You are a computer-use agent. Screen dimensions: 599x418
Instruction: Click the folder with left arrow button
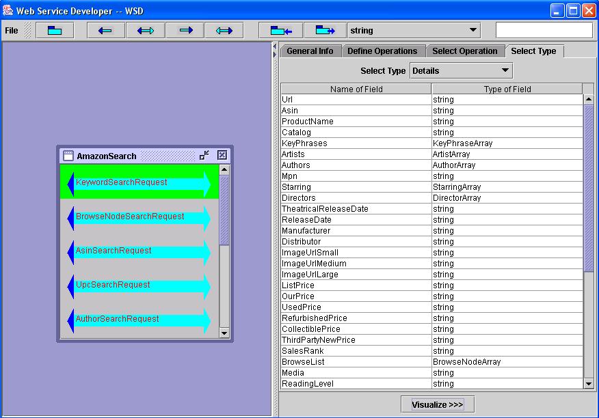(281, 31)
